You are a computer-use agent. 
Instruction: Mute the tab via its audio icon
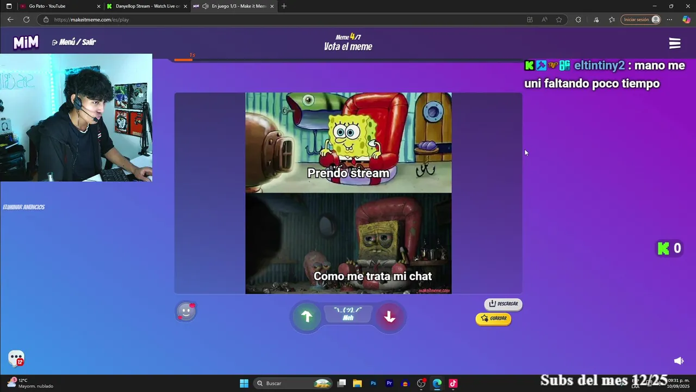pos(205,6)
